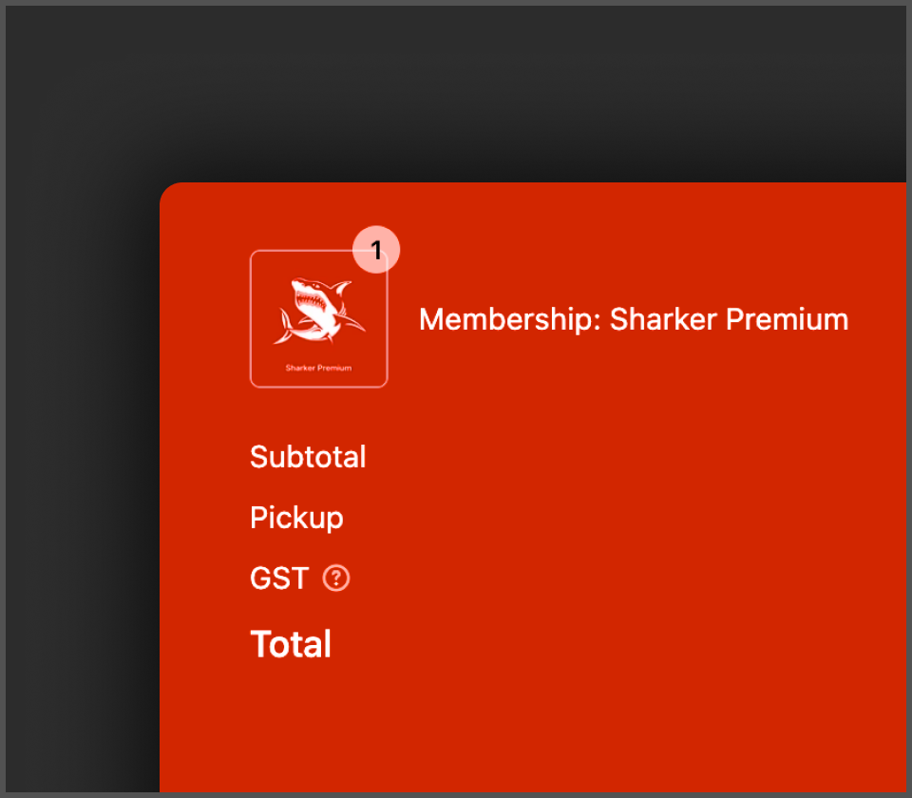Tap the Sharker Premium label inside the thumbnail
Viewport: 912px width, 798px height.
(317, 367)
